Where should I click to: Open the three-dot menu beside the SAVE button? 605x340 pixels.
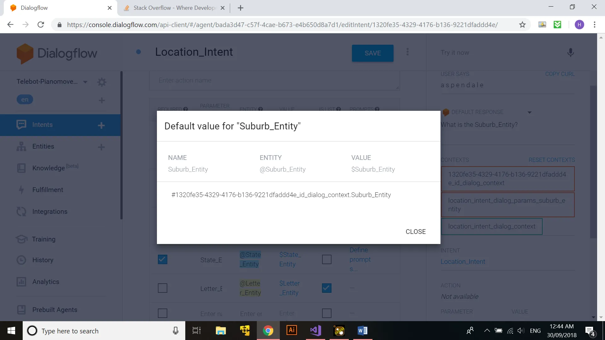[407, 52]
